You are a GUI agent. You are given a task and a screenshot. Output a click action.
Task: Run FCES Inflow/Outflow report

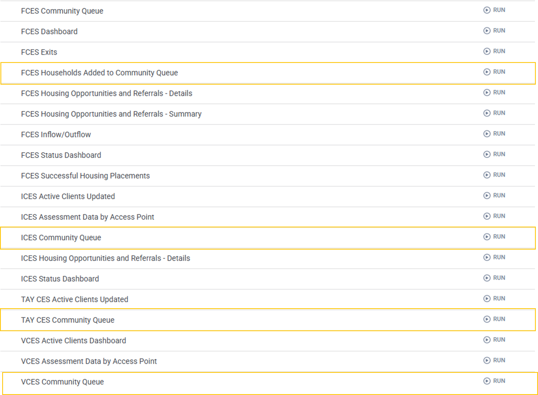pyautogui.click(x=494, y=134)
